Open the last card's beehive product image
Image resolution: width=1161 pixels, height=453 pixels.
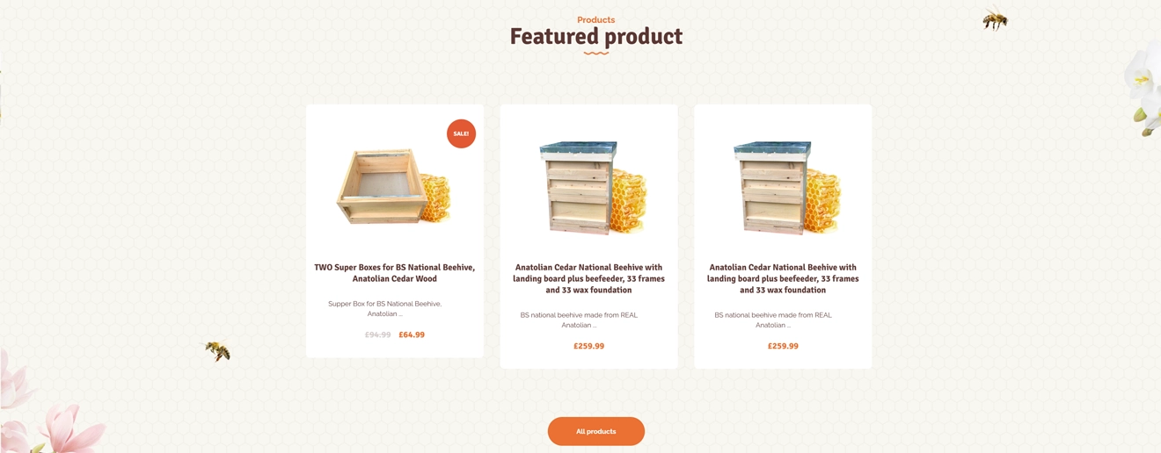(783, 188)
